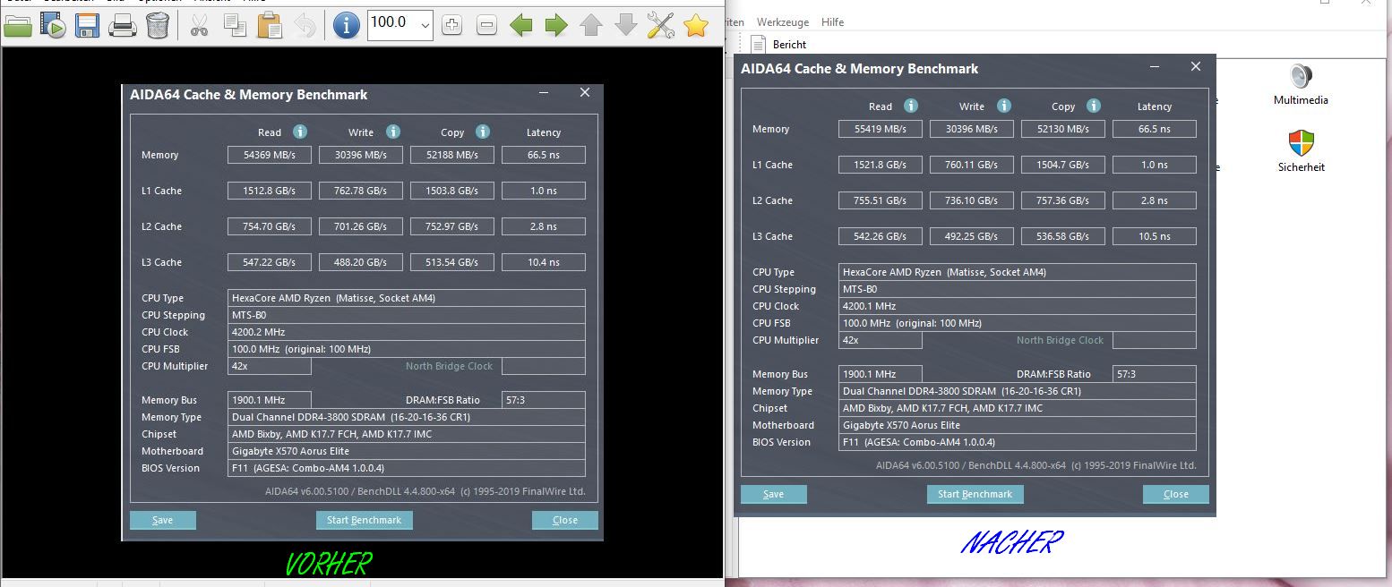Click the gray down arrow toolbar icon
The height and width of the screenshot is (587, 1392).
(x=626, y=25)
